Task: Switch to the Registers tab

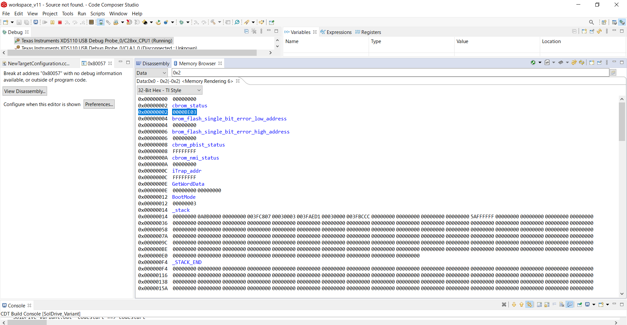Action: pos(368,32)
